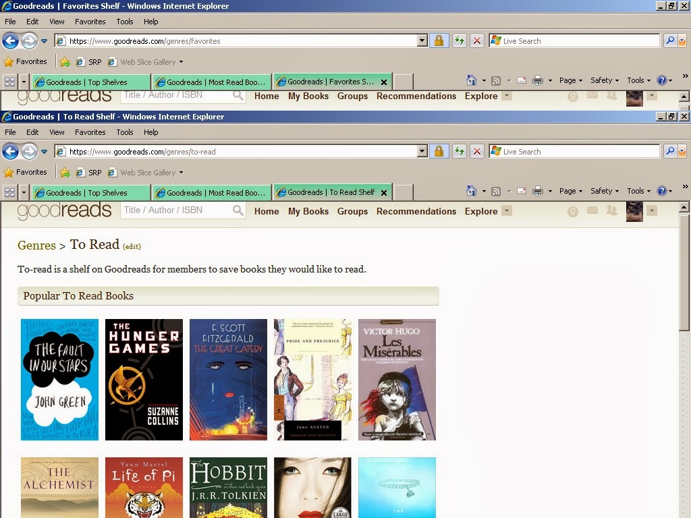Open Groups in Goodreads navigation

click(352, 211)
